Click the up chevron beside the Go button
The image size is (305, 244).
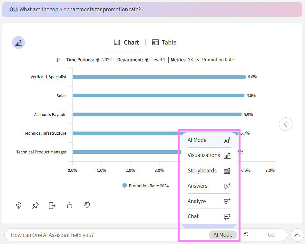[x=297, y=235]
